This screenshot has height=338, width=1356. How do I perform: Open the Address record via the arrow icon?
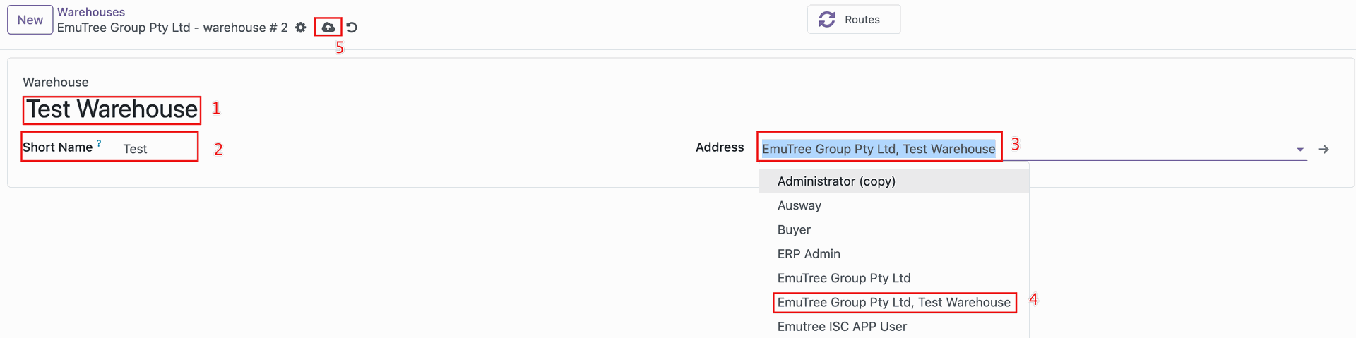[1324, 150]
